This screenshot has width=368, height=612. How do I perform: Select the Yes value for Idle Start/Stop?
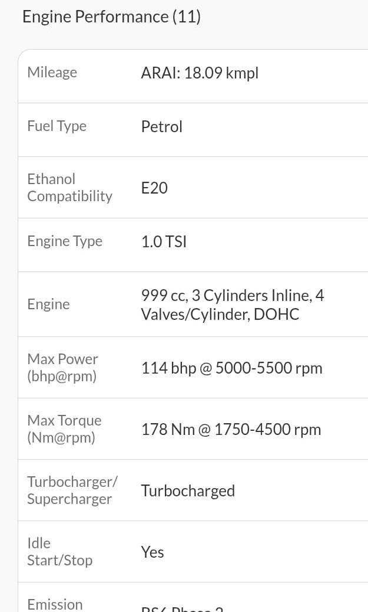(x=152, y=552)
